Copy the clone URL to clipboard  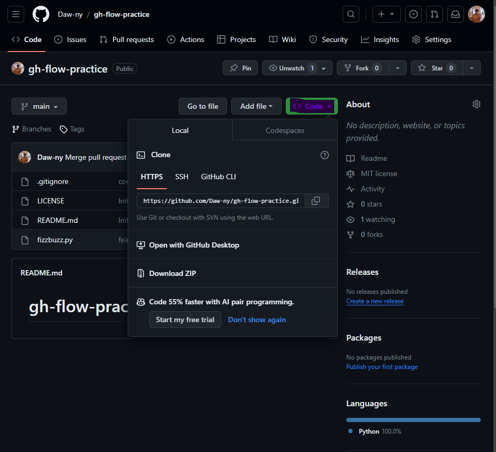pos(316,201)
